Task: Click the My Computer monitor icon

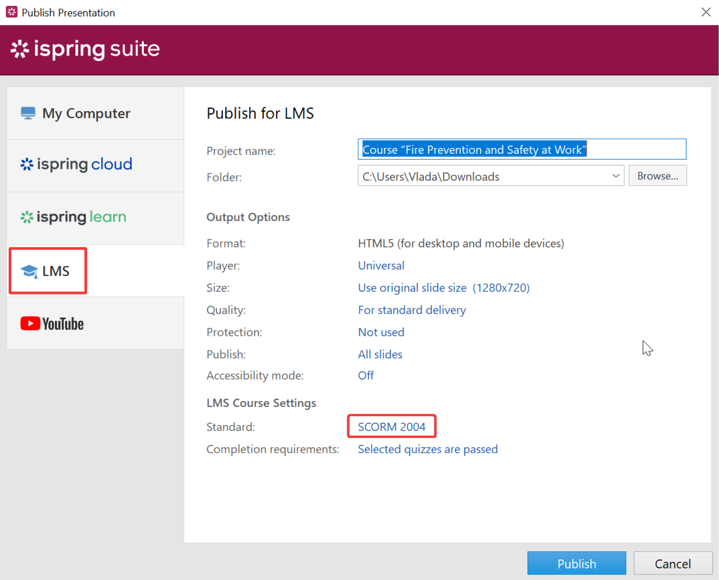Action: coord(28,113)
